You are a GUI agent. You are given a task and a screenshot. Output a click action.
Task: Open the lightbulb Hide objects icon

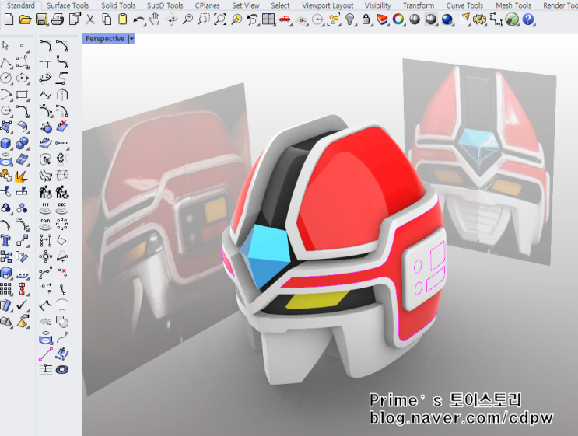pyautogui.click(x=350, y=19)
